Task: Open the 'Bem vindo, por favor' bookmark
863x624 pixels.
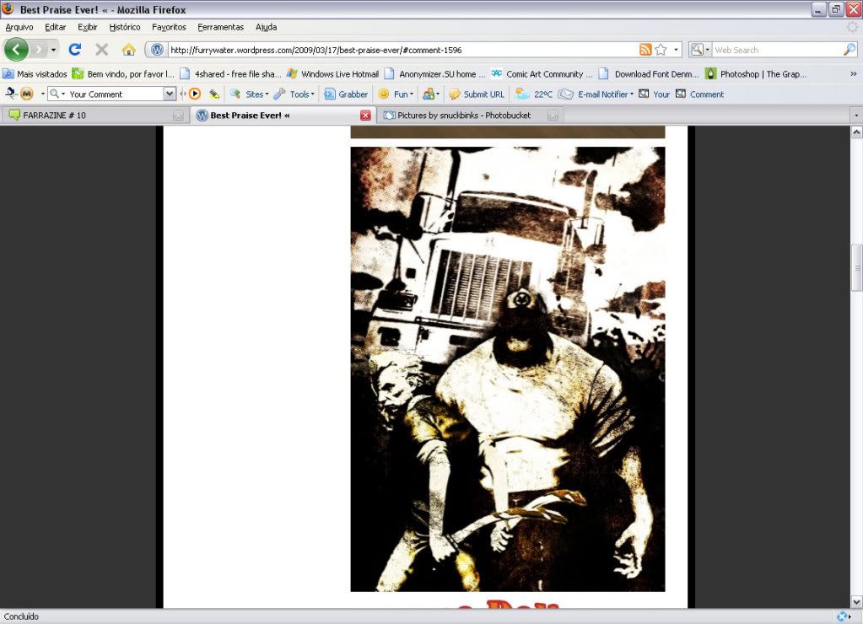Action: tap(123, 73)
